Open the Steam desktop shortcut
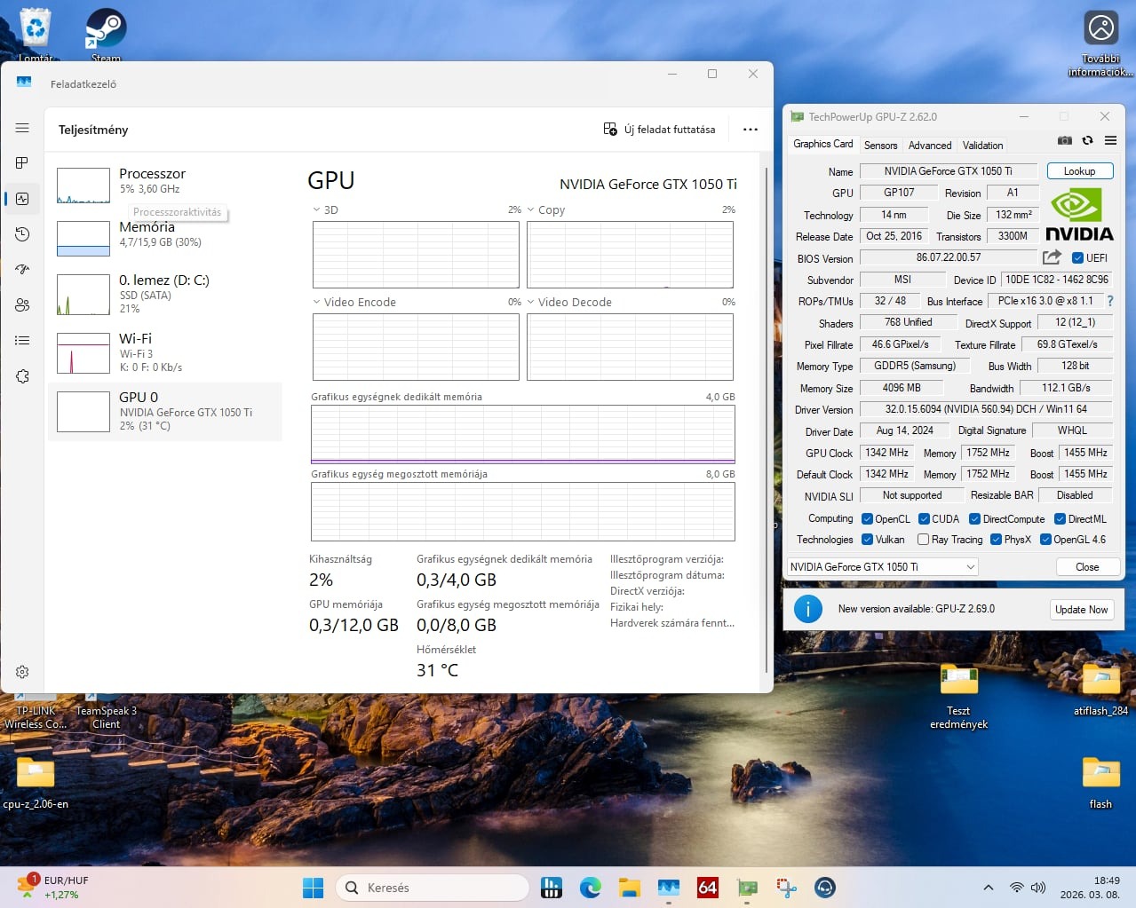The width and height of the screenshot is (1136, 908). pos(106,34)
